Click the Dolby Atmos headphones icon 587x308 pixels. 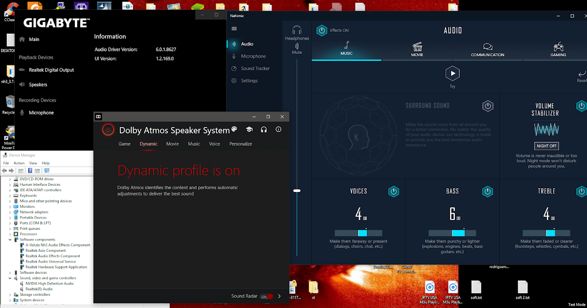[264, 130]
